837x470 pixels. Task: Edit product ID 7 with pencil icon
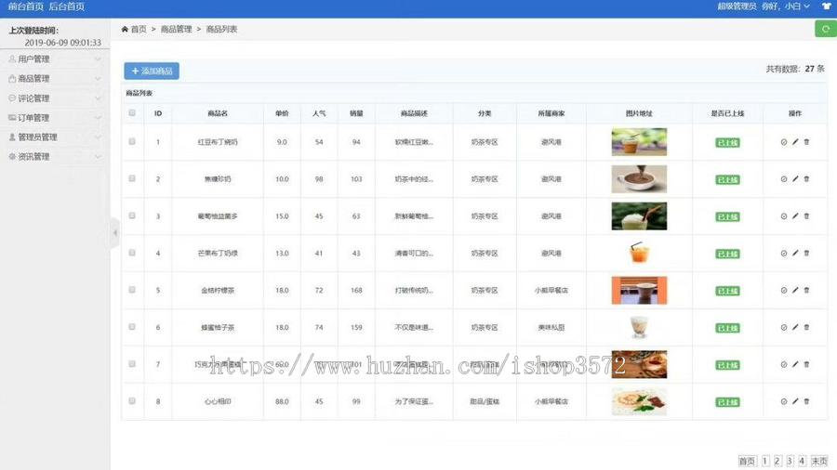pos(795,364)
